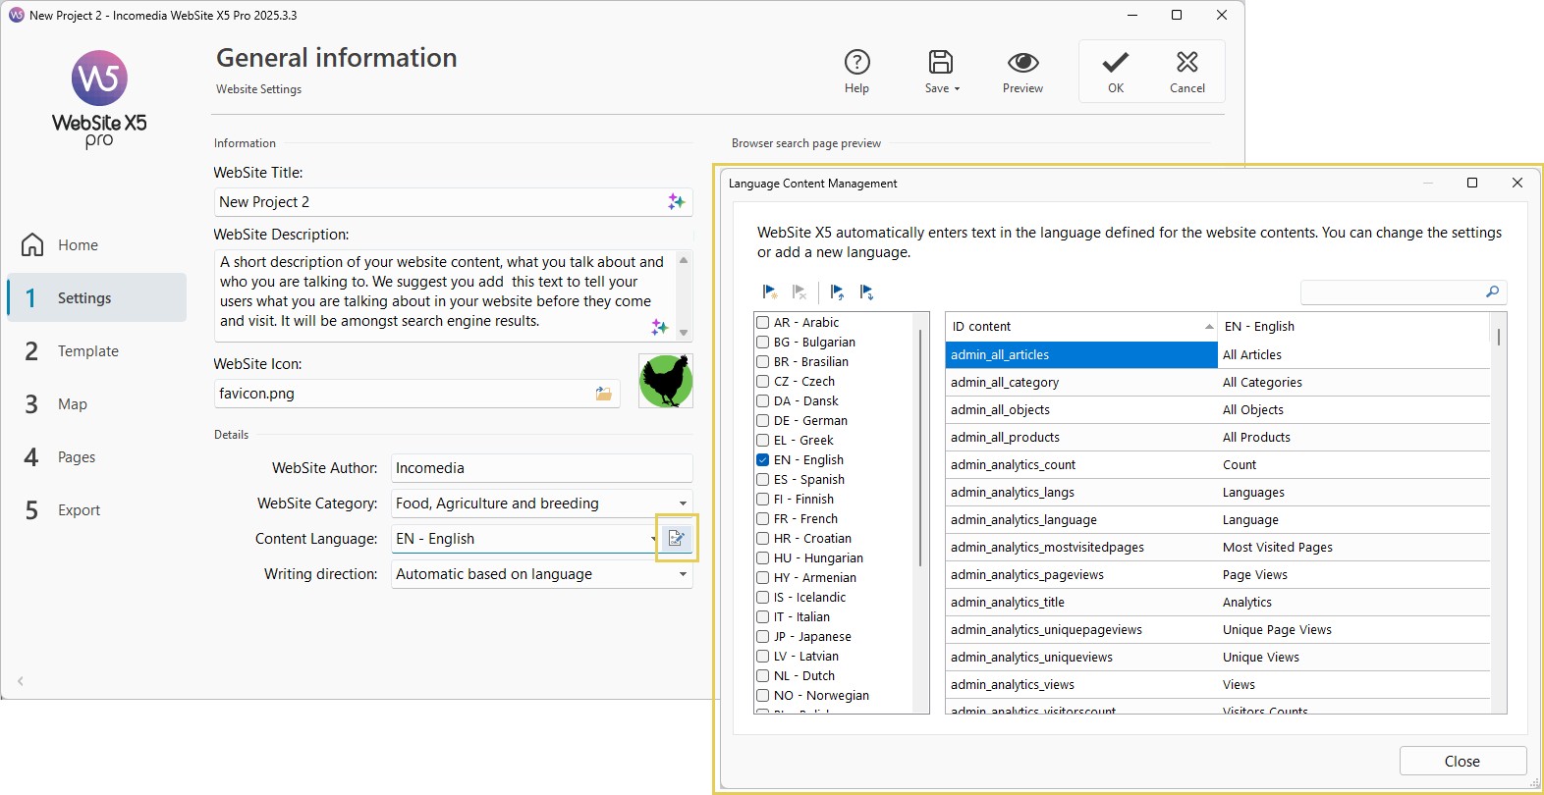
Task: Uncheck the EN - English checkbox
Action: [762, 459]
